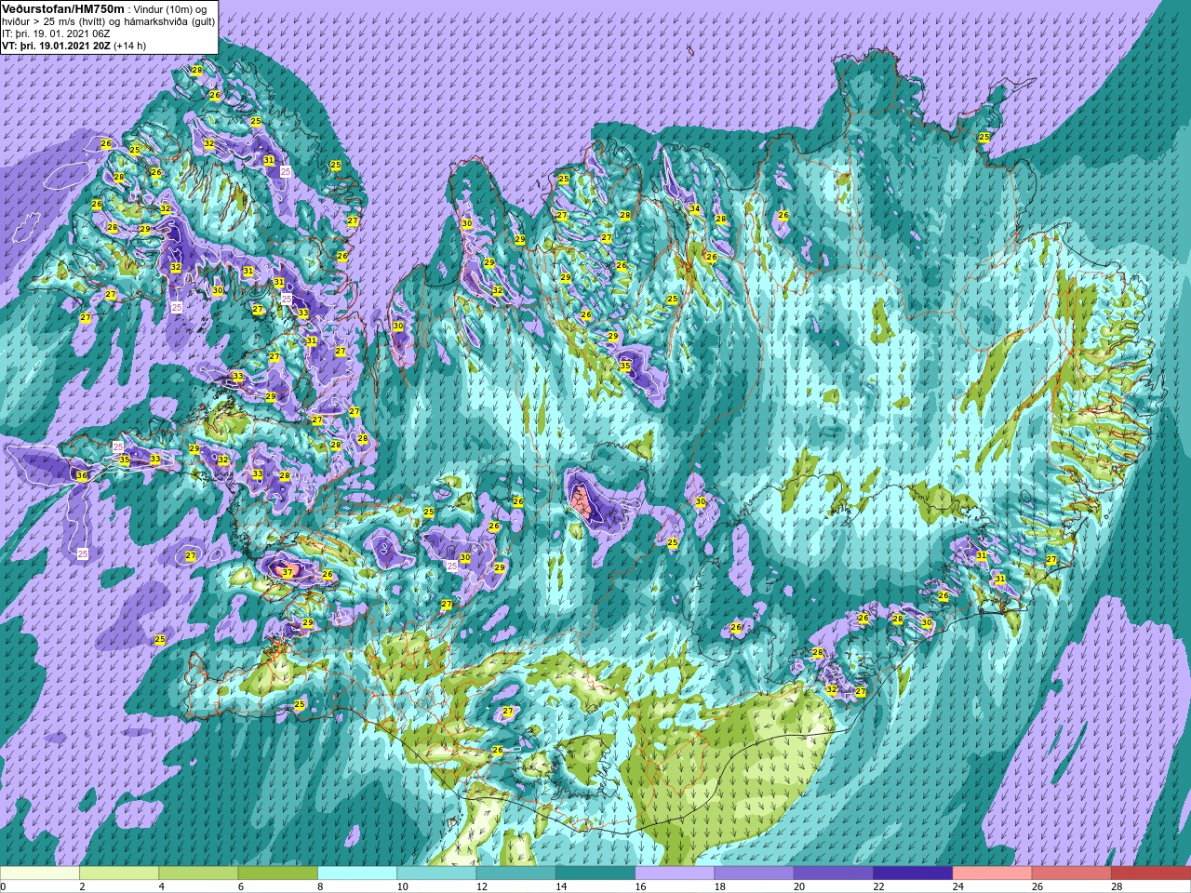1191x893 pixels.
Task: Click the 'Veðurstofan/HM750m' title text
Action: click(63, 7)
